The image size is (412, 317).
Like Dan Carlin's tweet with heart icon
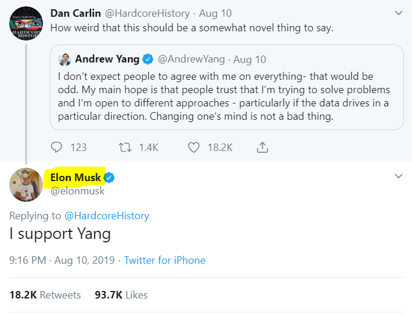(x=194, y=148)
